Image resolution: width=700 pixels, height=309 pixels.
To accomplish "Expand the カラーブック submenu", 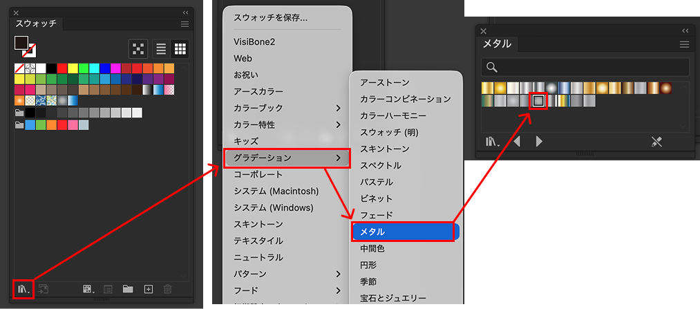I will [287, 108].
